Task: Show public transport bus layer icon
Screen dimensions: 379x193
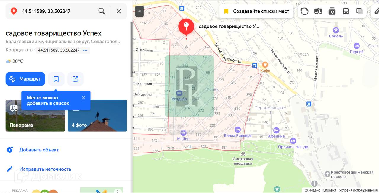Action: (346, 11)
